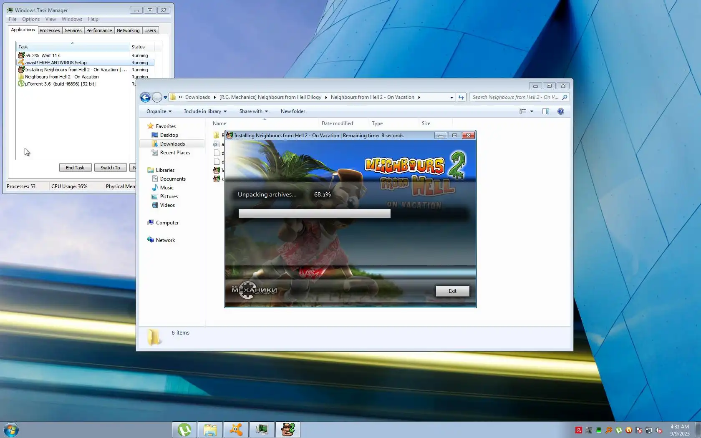701x438 pixels.
Task: Click the uTorrent tray icon
Action: tap(619, 430)
